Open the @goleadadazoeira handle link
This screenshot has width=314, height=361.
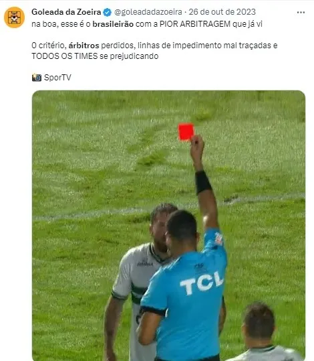point(148,12)
